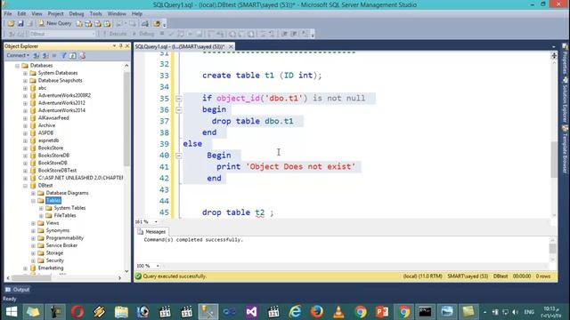Click the Disconnect icon in Object Explorer
Screen dimensions: 570x320
[x=45, y=55]
